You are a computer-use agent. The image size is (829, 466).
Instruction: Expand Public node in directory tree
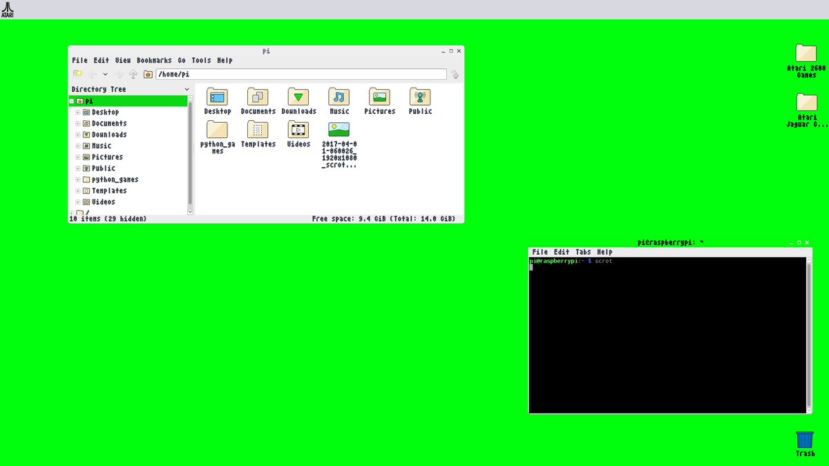(x=78, y=168)
